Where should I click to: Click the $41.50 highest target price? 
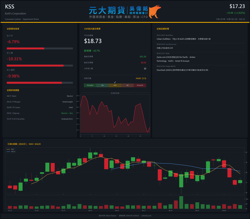coord(143,56)
